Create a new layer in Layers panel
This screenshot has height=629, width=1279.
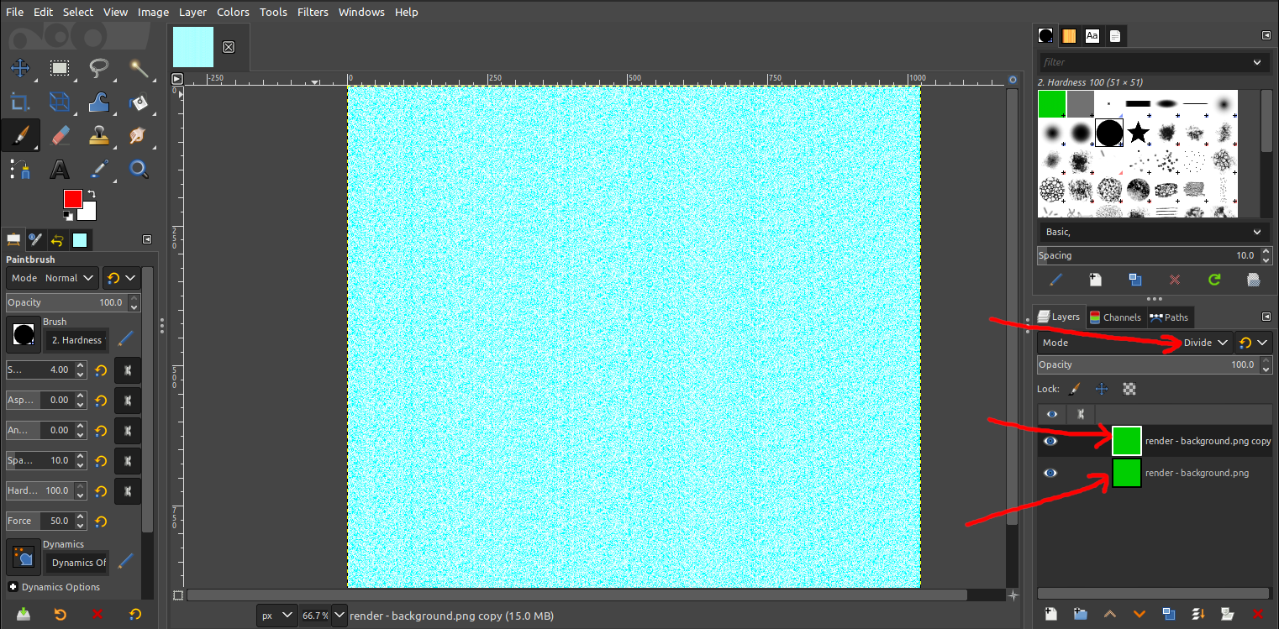[1050, 614]
